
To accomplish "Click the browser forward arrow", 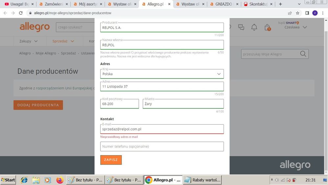I will (13, 13).
